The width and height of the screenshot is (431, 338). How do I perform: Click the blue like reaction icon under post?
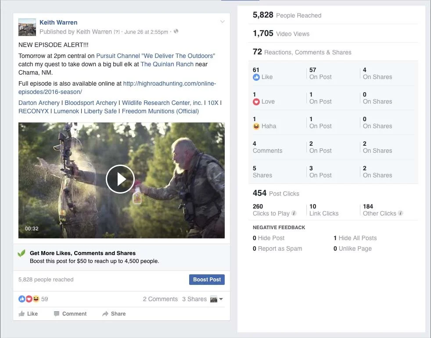(x=22, y=299)
